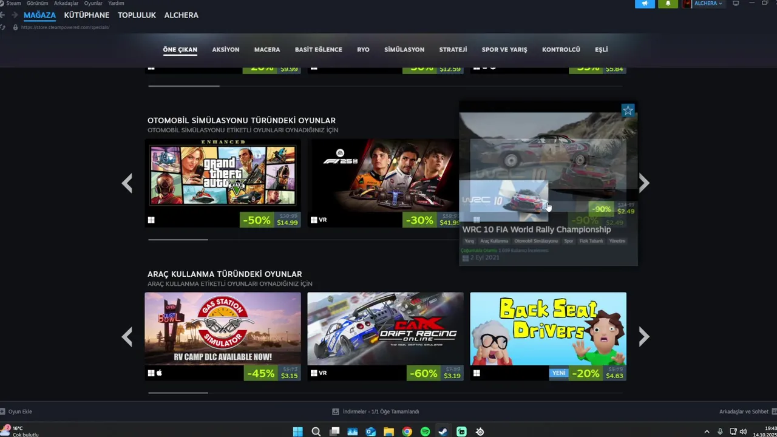
Task: Click the weather widget in taskbar
Action: 20,432
